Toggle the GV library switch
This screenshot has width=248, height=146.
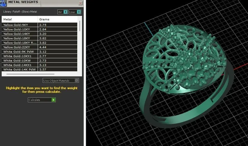[63, 12]
